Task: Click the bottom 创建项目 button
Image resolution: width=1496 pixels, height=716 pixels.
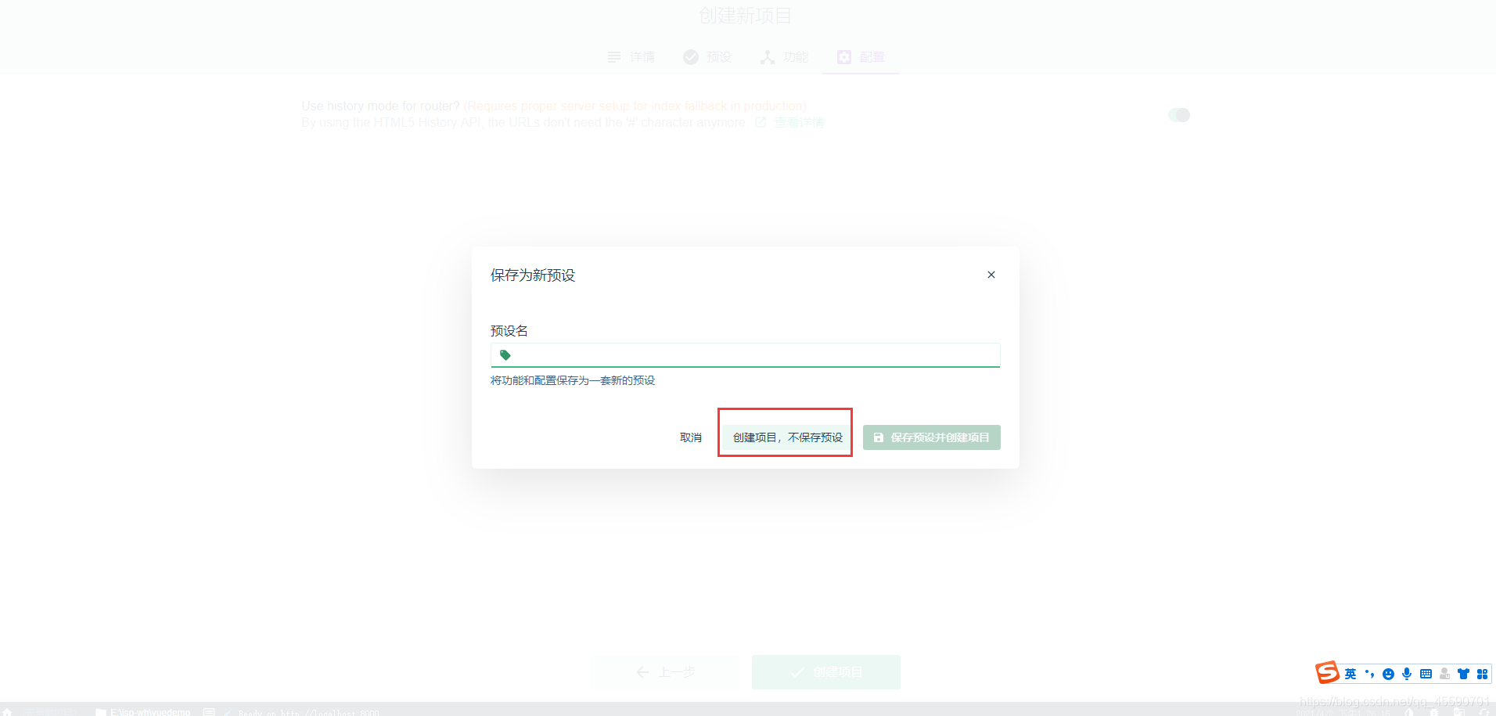Action: pyautogui.click(x=826, y=672)
